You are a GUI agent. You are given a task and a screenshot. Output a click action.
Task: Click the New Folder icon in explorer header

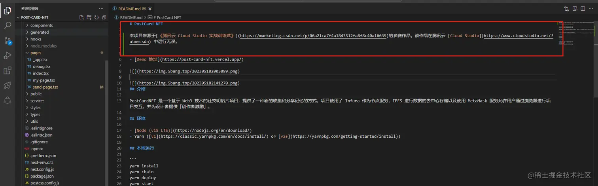coord(89,17)
